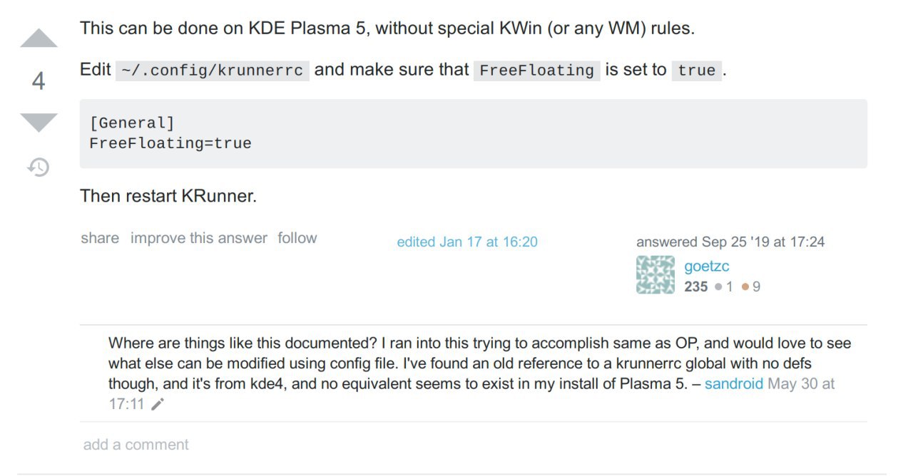913x476 pixels.
Task: Click the vote score number 4
Action: (x=39, y=81)
